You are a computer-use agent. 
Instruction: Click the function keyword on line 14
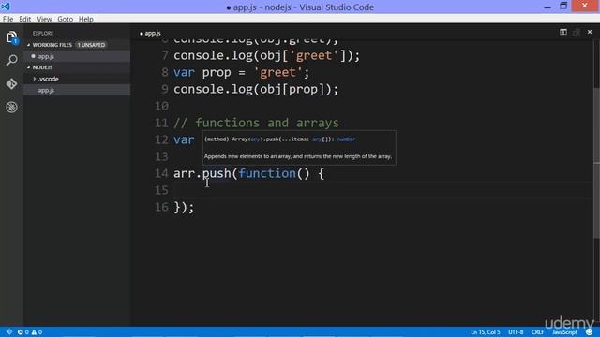tap(267, 173)
